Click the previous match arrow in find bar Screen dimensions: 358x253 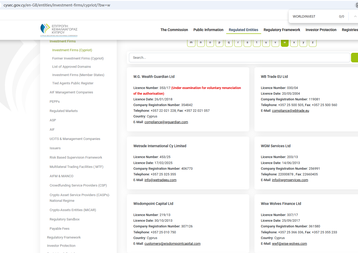pyautogui.click(x=355, y=17)
